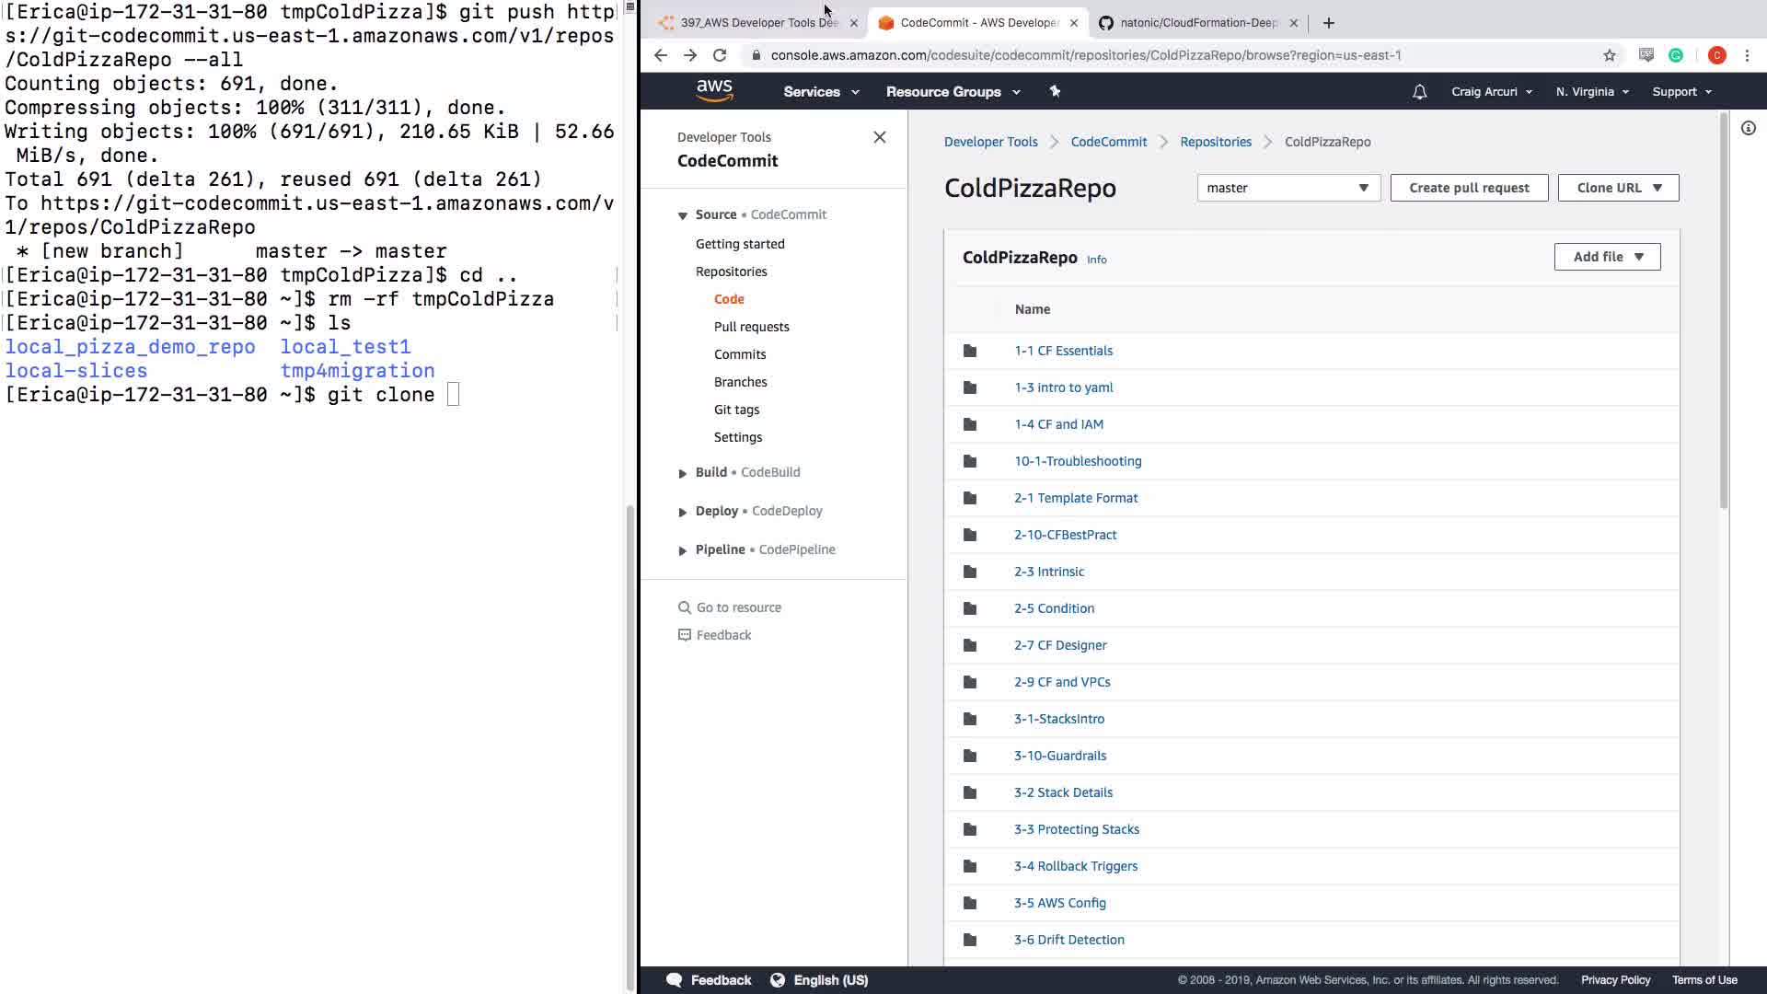Click the AWS logo home icon
This screenshot has width=1767, height=994.
[714, 90]
